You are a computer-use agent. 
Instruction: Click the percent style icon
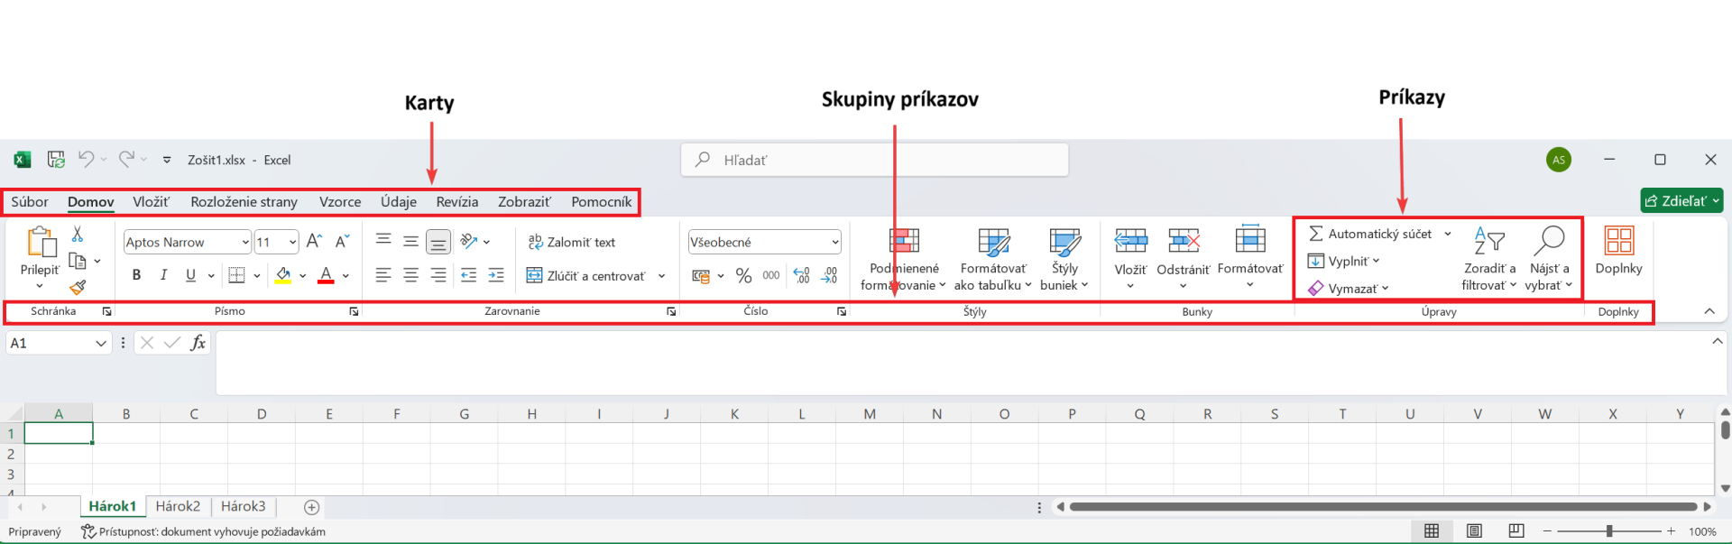coord(743,275)
